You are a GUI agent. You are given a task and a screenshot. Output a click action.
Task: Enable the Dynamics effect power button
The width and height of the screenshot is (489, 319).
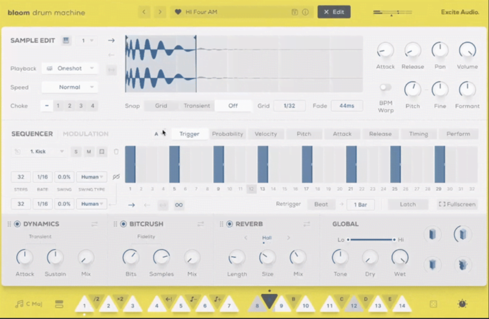point(18,224)
